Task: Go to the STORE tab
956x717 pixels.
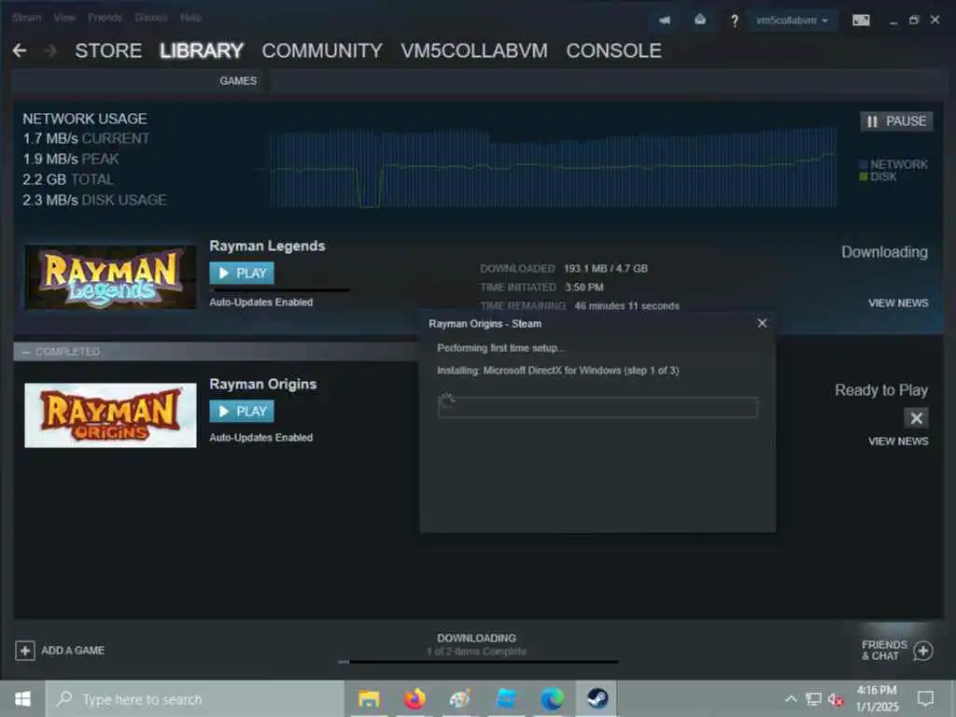Action: click(108, 50)
